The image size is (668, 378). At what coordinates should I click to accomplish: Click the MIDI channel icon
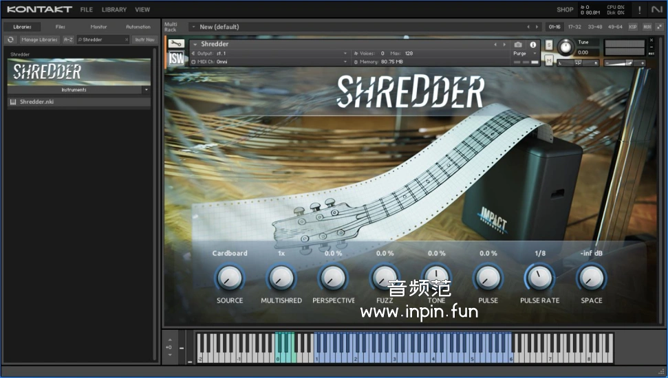coord(193,62)
